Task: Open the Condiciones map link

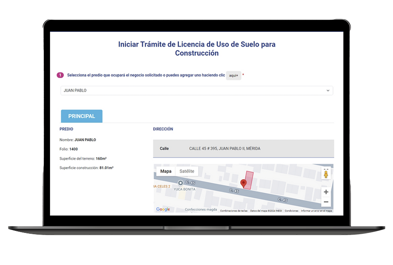Action: point(291,211)
